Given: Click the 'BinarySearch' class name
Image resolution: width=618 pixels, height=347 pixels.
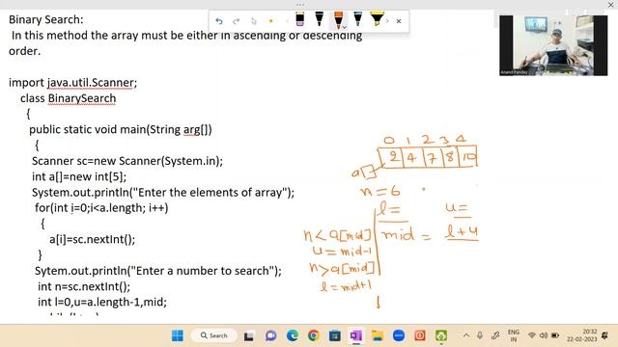Looking at the screenshot, I should coord(82,98).
